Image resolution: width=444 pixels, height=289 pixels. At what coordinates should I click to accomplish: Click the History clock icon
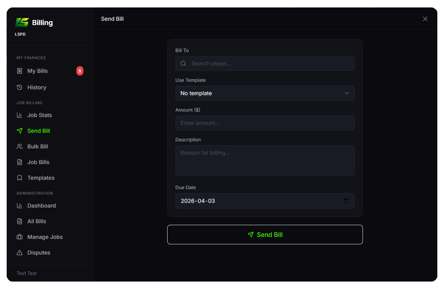pos(20,87)
